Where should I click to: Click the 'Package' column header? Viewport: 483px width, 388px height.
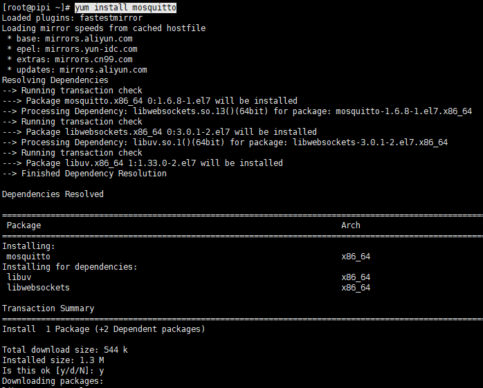click(x=24, y=225)
